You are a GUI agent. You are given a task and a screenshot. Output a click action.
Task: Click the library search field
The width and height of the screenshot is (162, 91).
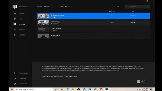tap(138, 7)
